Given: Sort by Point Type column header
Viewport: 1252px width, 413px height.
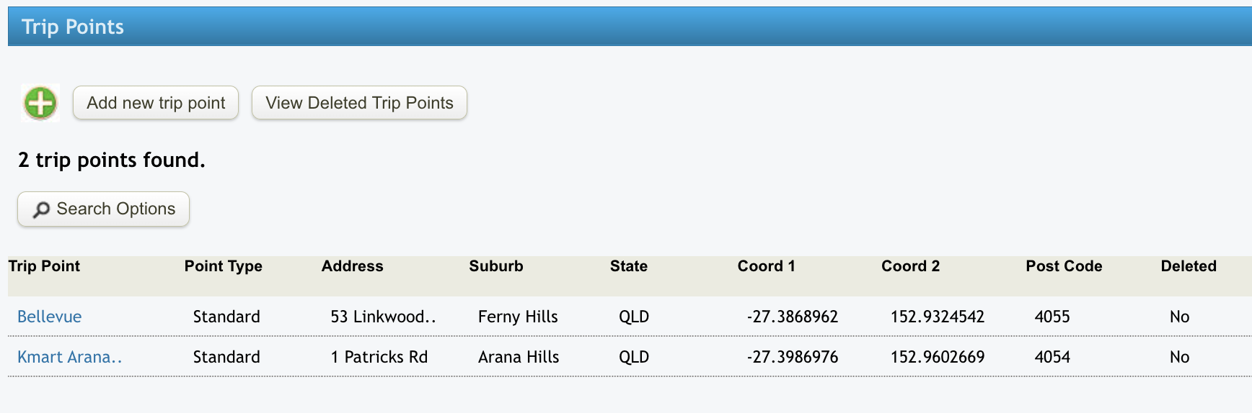Looking at the screenshot, I should pyautogui.click(x=223, y=266).
